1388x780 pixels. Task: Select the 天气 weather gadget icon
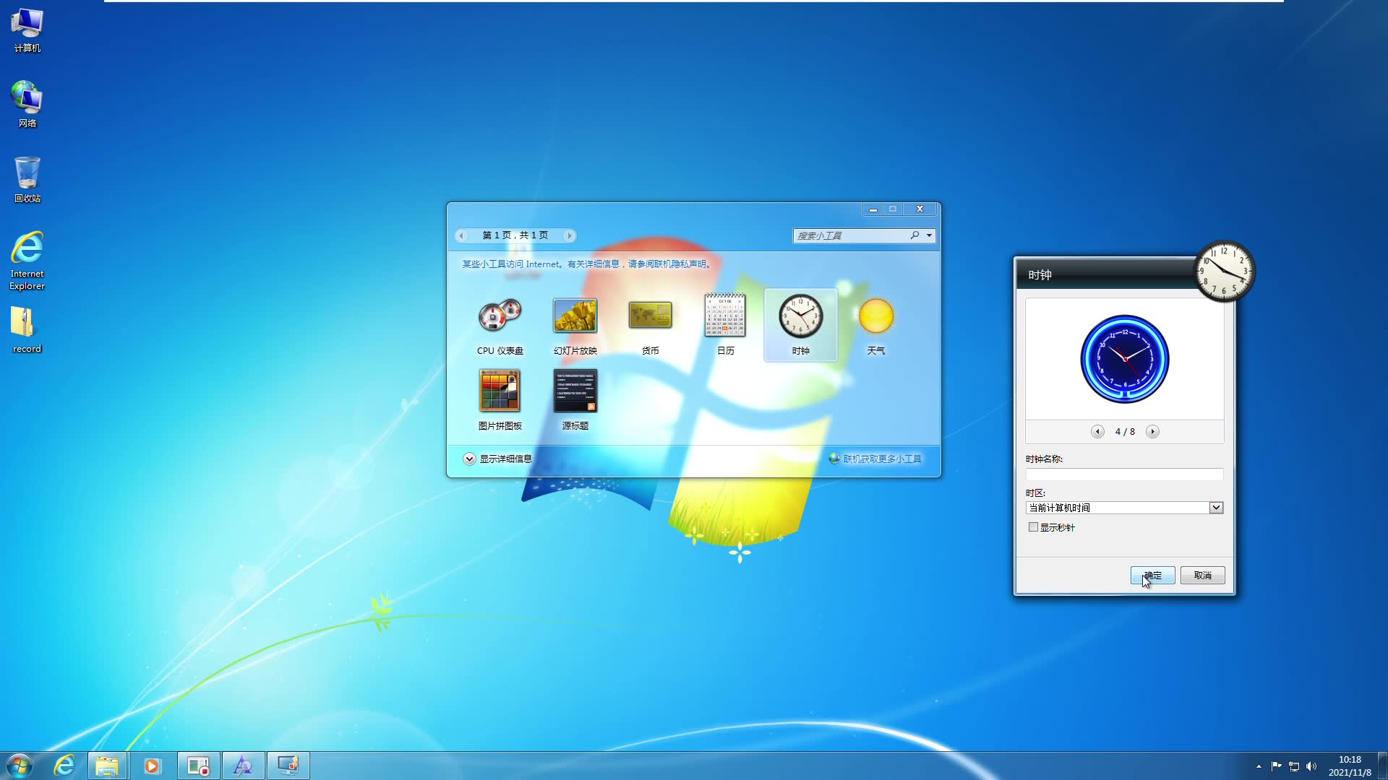(875, 316)
